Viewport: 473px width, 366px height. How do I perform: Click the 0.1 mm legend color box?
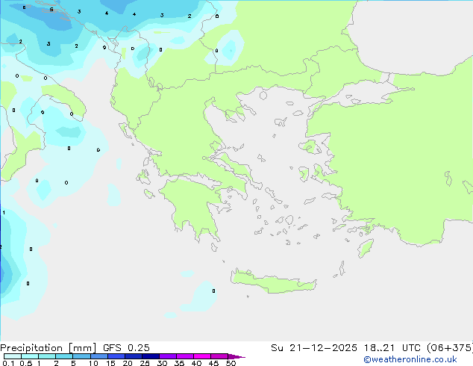point(13,356)
